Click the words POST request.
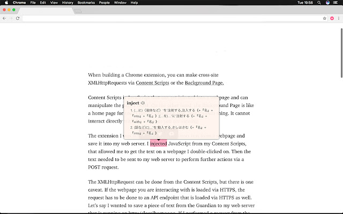 point(103,167)
